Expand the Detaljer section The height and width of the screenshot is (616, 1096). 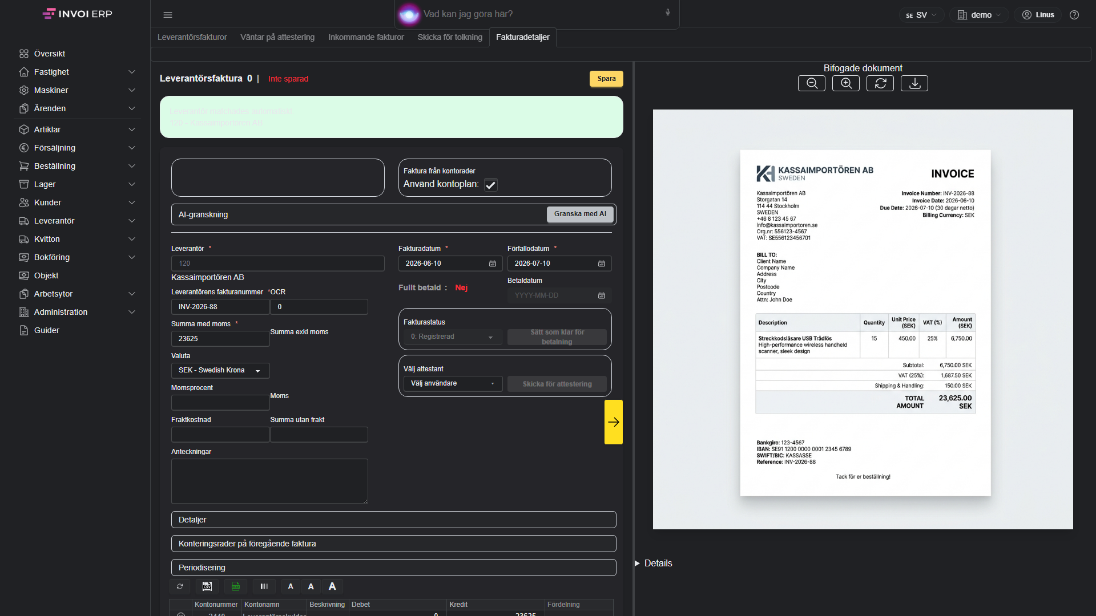(x=393, y=520)
